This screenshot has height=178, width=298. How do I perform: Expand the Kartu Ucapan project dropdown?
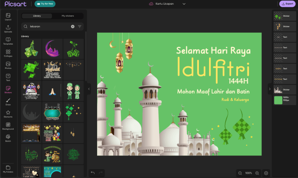pyautogui.click(x=184, y=4)
